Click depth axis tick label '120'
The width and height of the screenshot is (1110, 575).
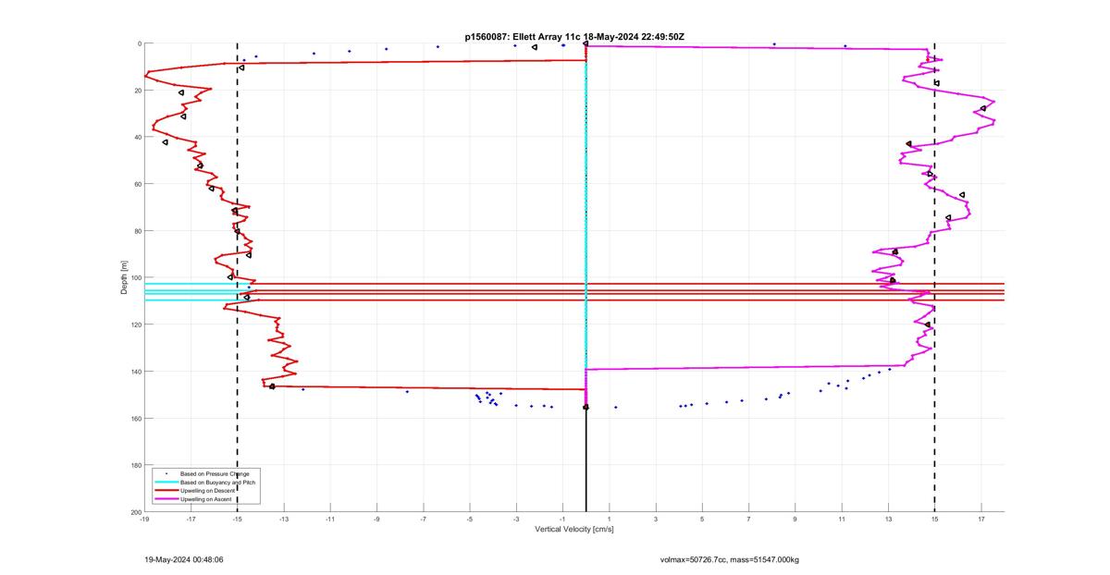[x=135, y=324]
